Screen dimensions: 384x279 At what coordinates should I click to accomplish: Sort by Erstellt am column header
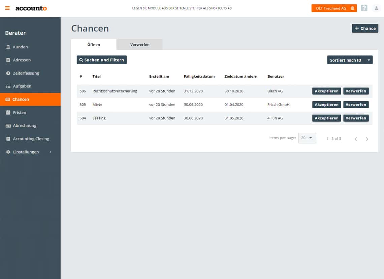pyautogui.click(x=159, y=76)
